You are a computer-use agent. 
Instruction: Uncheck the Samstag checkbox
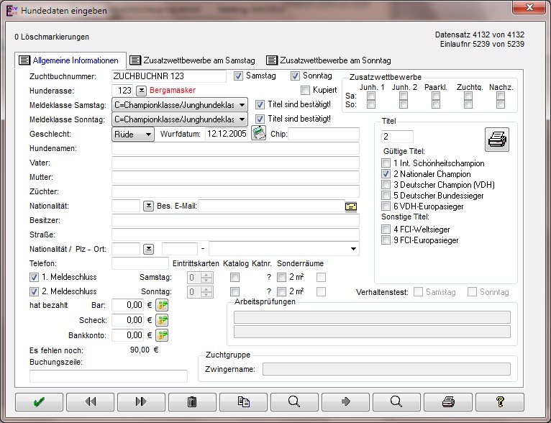coord(238,76)
